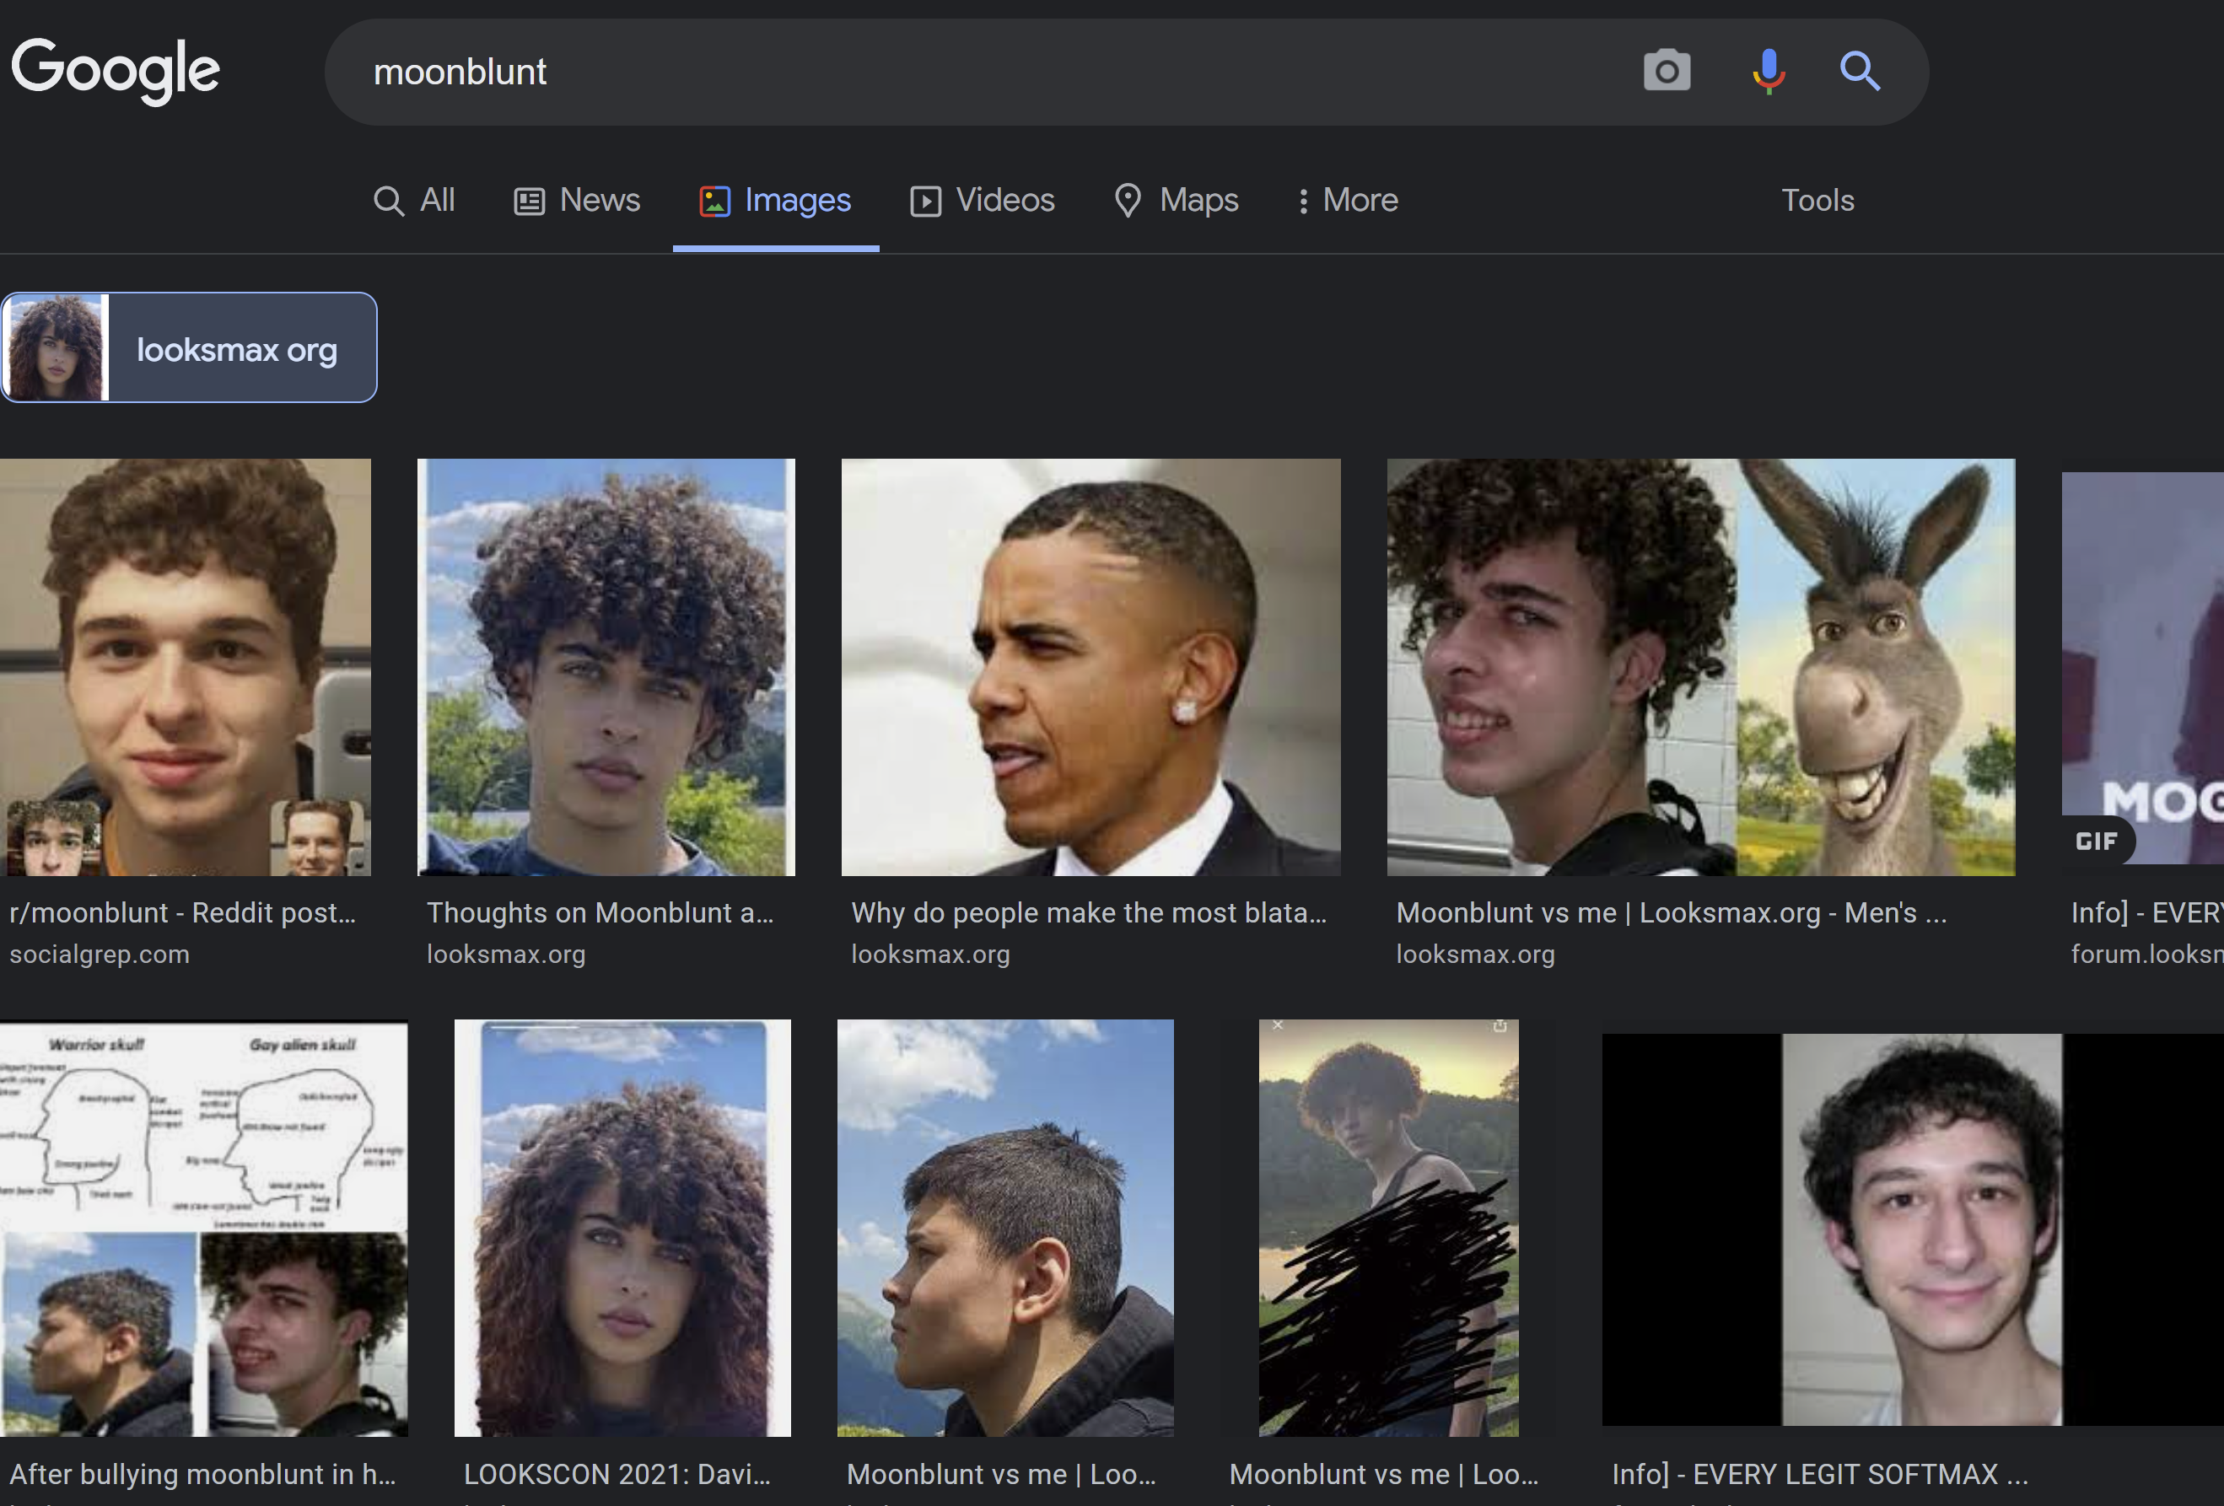Open the News tab
2224x1506 pixels.
577,200
